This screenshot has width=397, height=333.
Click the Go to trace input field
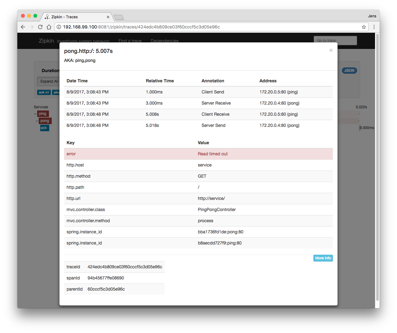pos(335,41)
